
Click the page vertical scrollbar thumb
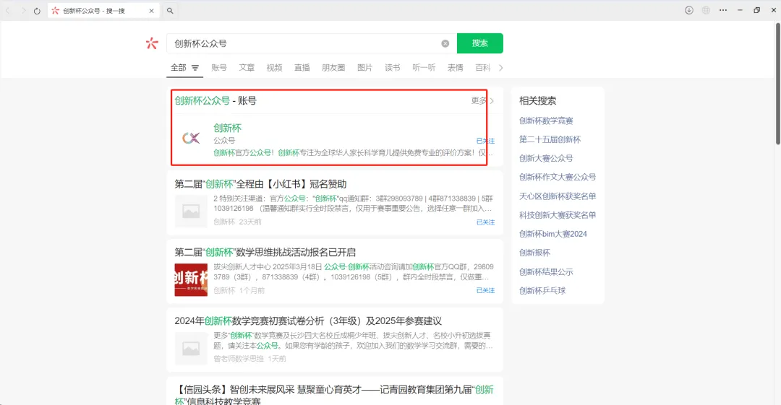point(777,84)
